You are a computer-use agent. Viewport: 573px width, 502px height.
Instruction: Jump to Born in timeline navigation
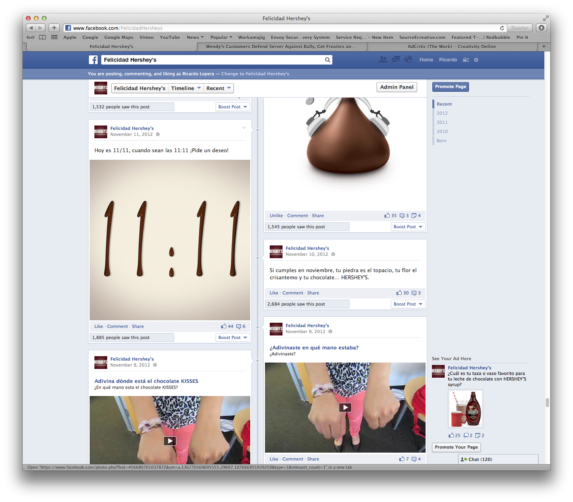441,141
